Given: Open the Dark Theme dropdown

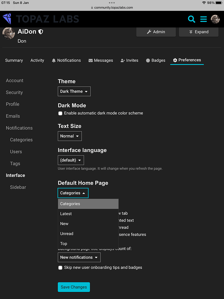Looking at the screenshot, I should pyautogui.click(x=74, y=91).
